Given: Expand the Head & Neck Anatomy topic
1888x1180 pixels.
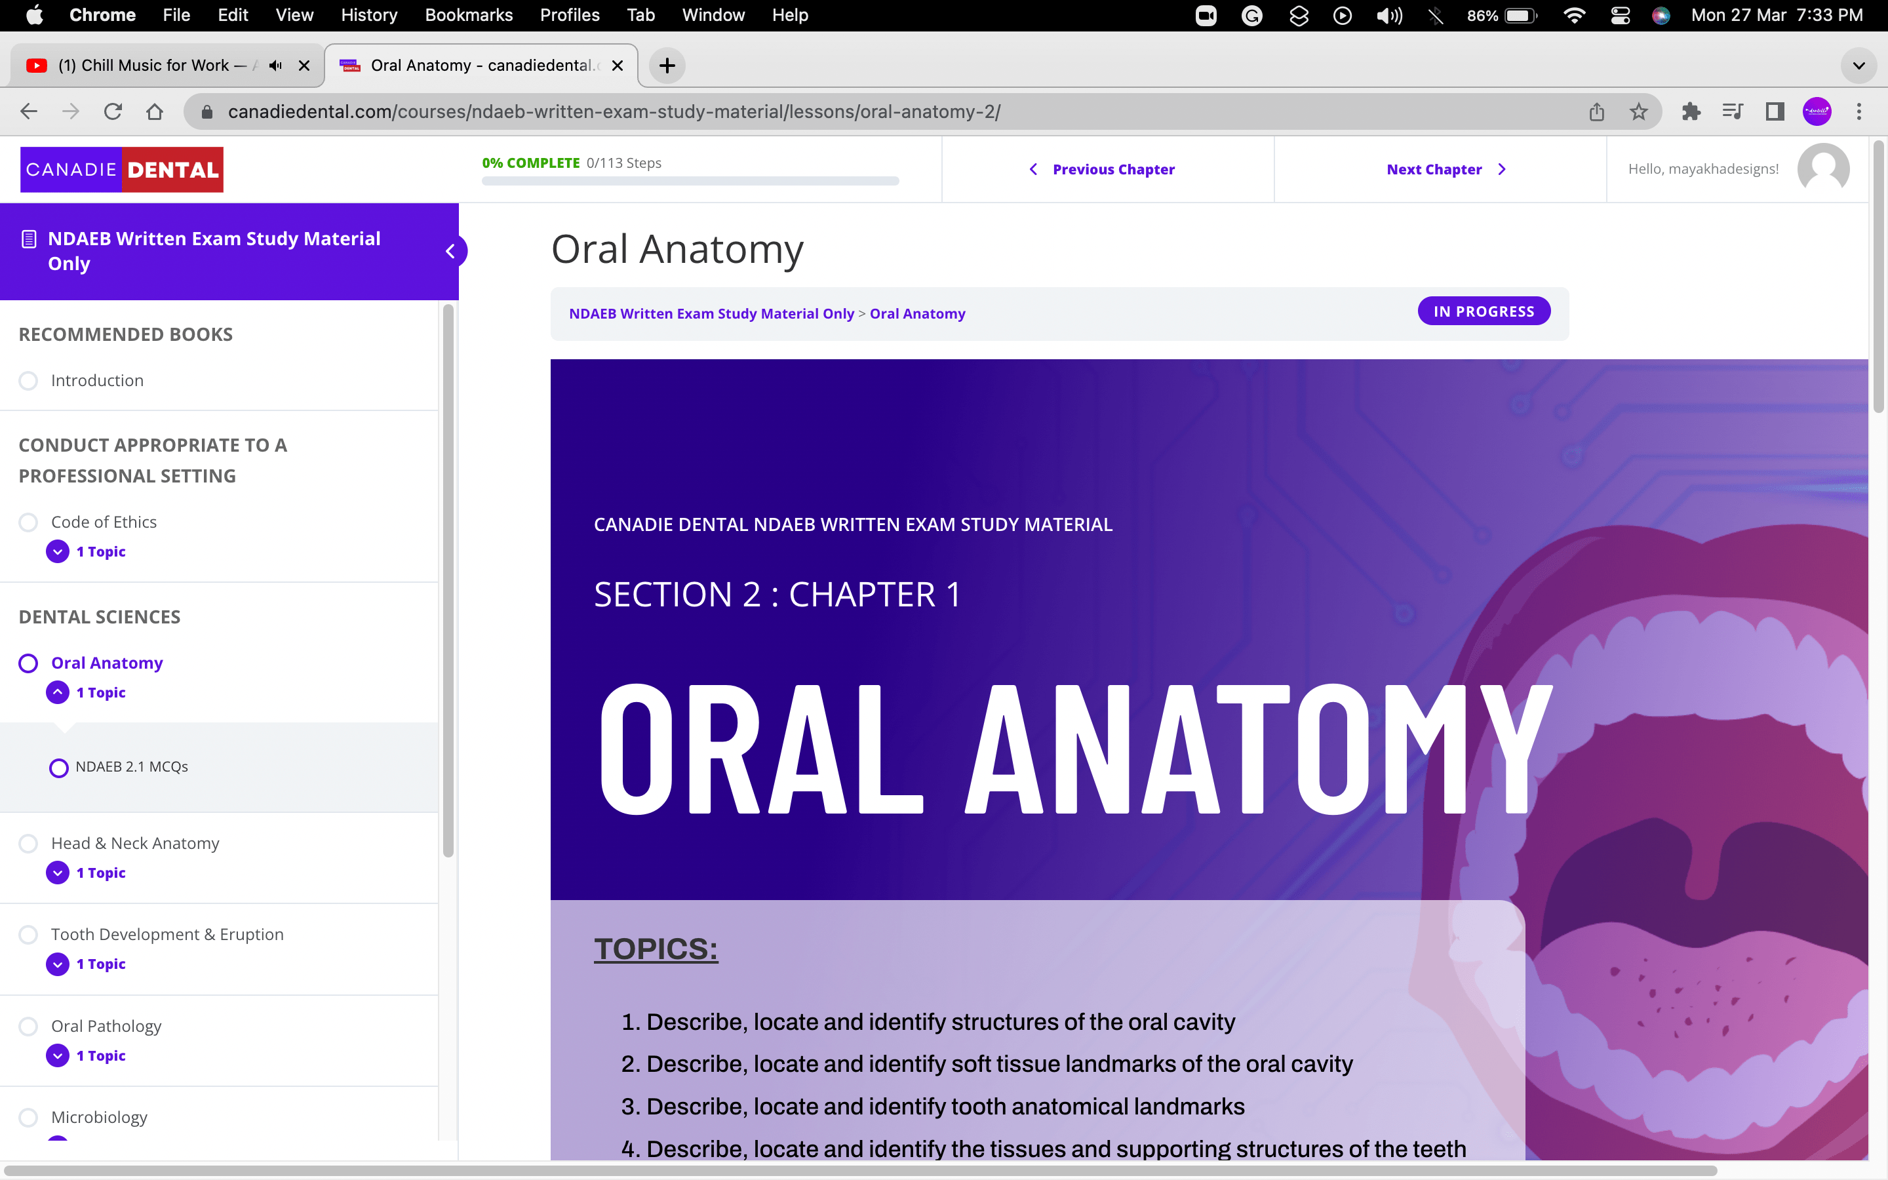Looking at the screenshot, I should click(x=57, y=873).
